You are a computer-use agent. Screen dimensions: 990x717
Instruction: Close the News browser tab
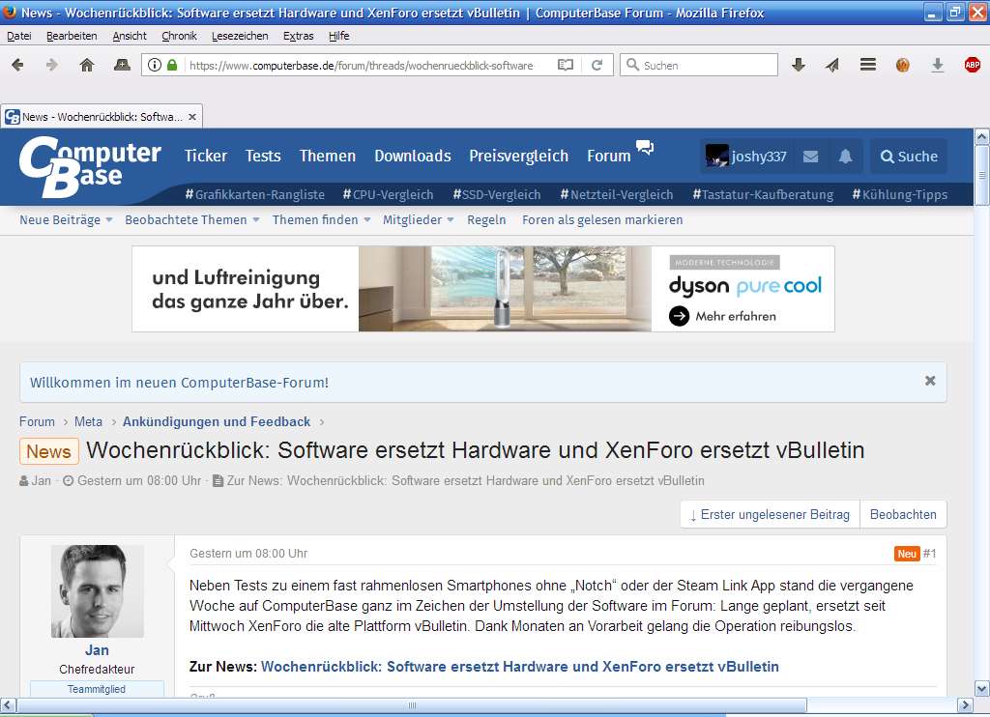[x=192, y=117]
